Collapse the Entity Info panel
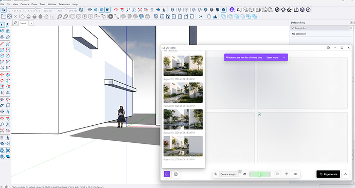 (293, 28)
